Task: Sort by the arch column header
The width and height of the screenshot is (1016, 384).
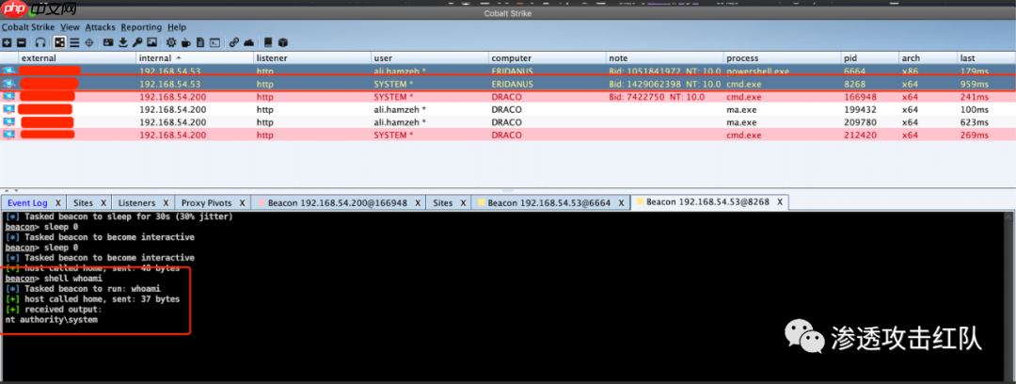Action: [x=929, y=58]
